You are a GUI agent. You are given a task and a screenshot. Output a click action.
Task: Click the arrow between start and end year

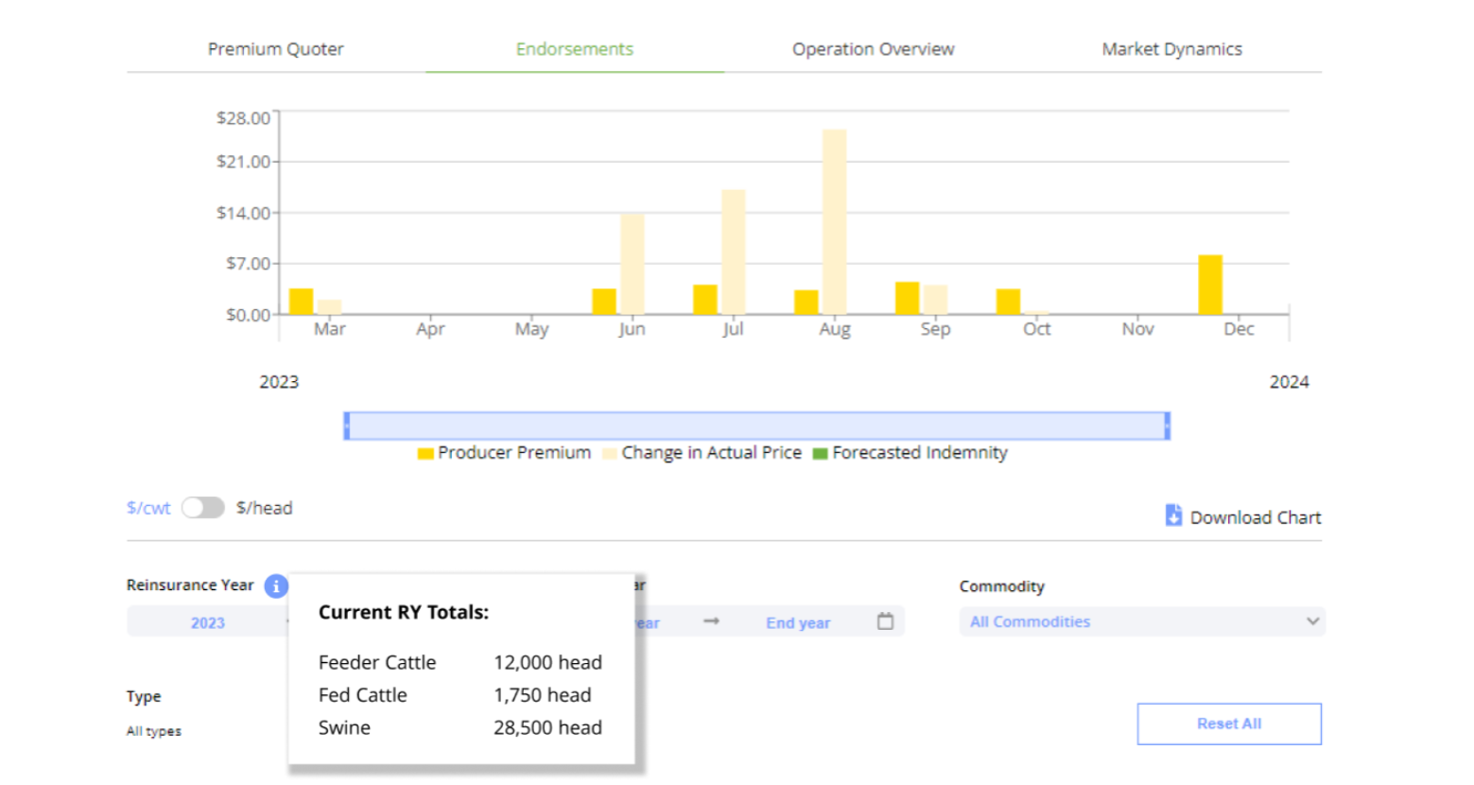(x=712, y=621)
